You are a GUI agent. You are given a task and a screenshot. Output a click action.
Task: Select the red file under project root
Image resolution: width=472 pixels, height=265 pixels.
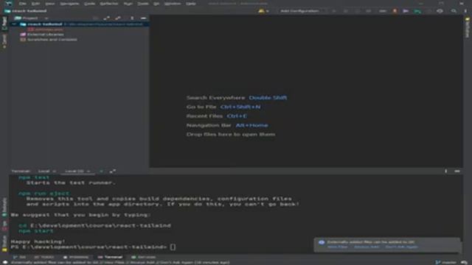coord(46,29)
